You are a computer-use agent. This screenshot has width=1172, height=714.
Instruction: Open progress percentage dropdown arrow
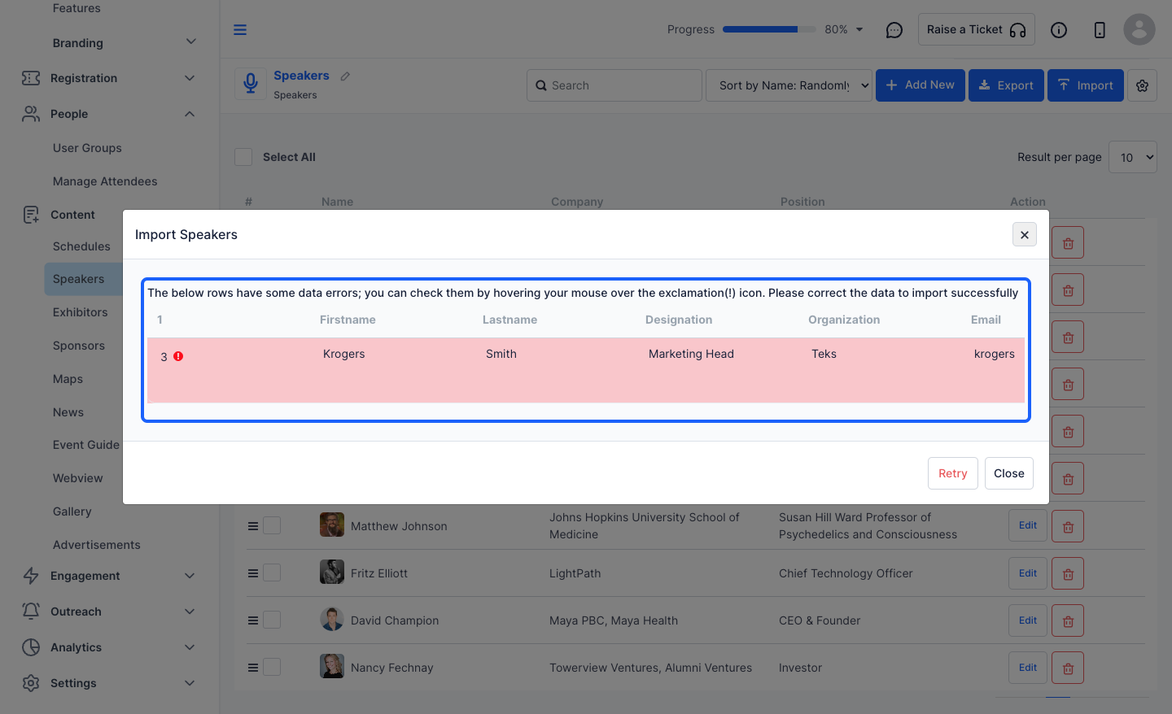point(859,29)
